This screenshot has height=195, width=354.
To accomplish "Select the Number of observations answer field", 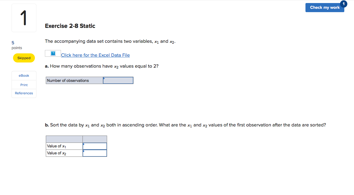I will point(118,80).
